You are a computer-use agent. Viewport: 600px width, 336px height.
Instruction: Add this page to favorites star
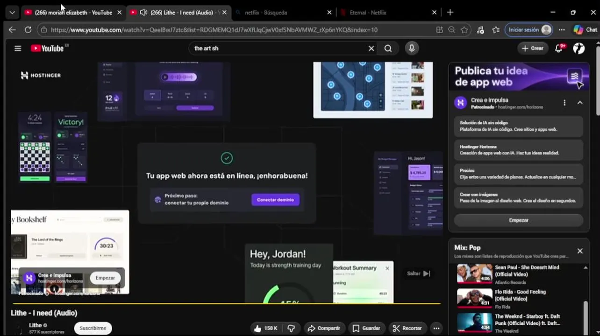click(464, 29)
